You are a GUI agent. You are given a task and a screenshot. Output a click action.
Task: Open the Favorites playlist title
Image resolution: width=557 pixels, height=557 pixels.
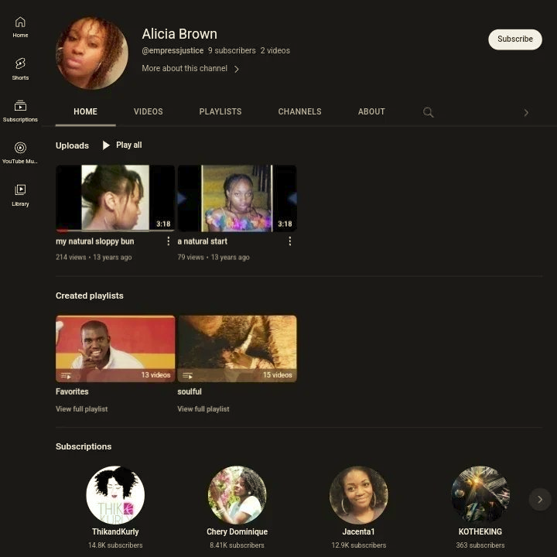[72, 391]
